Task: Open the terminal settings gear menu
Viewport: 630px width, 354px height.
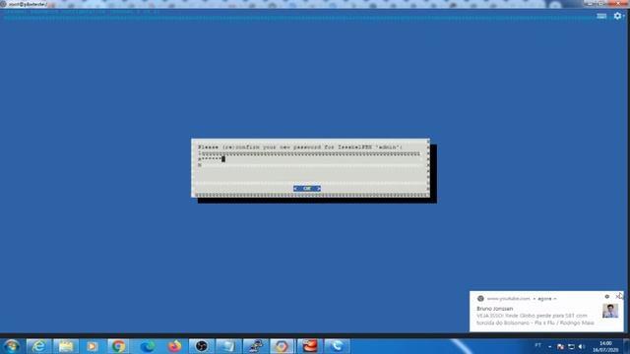Action: click(x=618, y=16)
